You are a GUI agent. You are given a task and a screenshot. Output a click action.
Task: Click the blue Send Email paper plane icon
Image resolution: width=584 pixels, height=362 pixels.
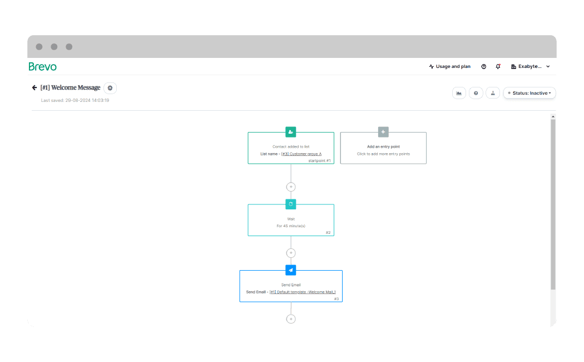290,270
